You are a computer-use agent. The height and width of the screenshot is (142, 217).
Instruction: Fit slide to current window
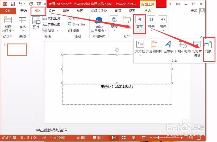(x=199, y=137)
